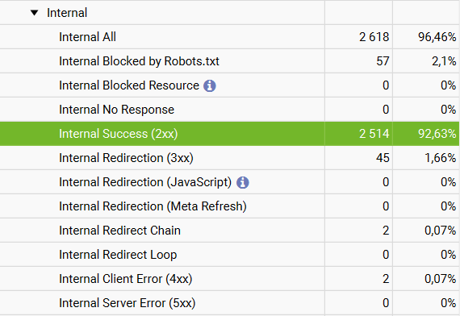The image size is (460, 316).
Task: Click info icon next to Internal Blocked Resource
Action: (210, 86)
